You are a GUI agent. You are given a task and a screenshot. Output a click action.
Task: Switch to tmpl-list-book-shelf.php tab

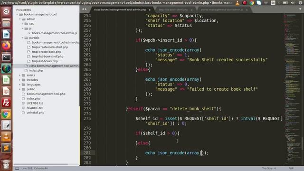tap(173, 9)
